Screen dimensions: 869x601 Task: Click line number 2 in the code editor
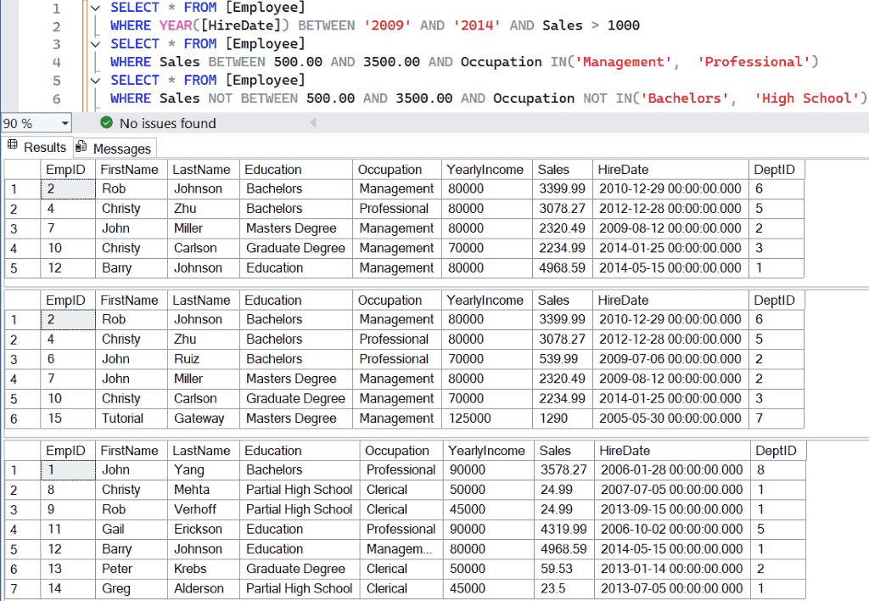[56, 25]
